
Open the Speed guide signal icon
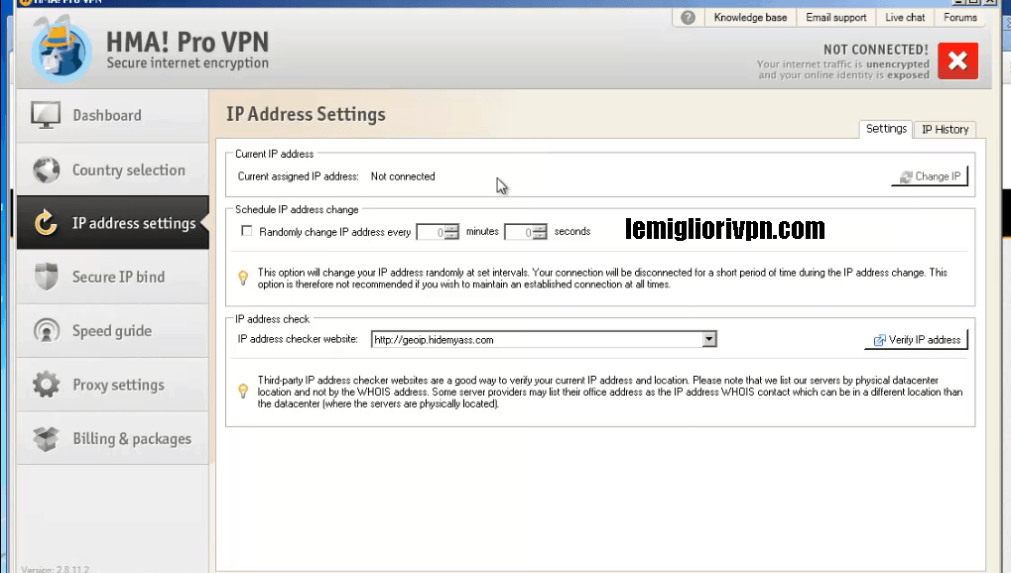pyautogui.click(x=46, y=331)
